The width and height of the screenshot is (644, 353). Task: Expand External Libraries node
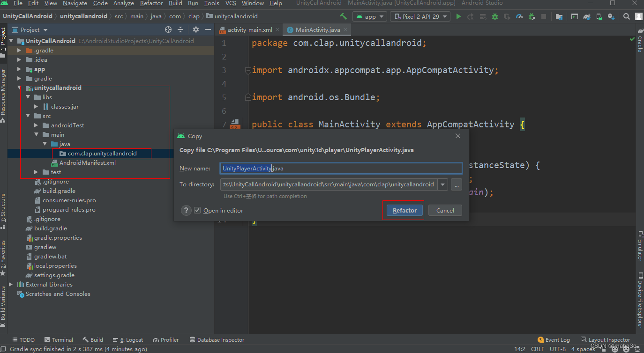10,284
